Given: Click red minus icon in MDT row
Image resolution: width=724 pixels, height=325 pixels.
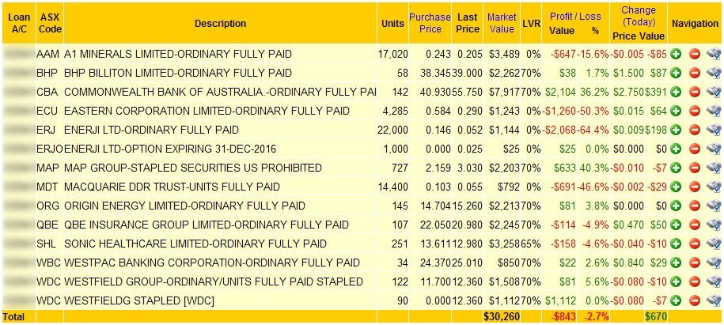Looking at the screenshot, I should [x=695, y=187].
